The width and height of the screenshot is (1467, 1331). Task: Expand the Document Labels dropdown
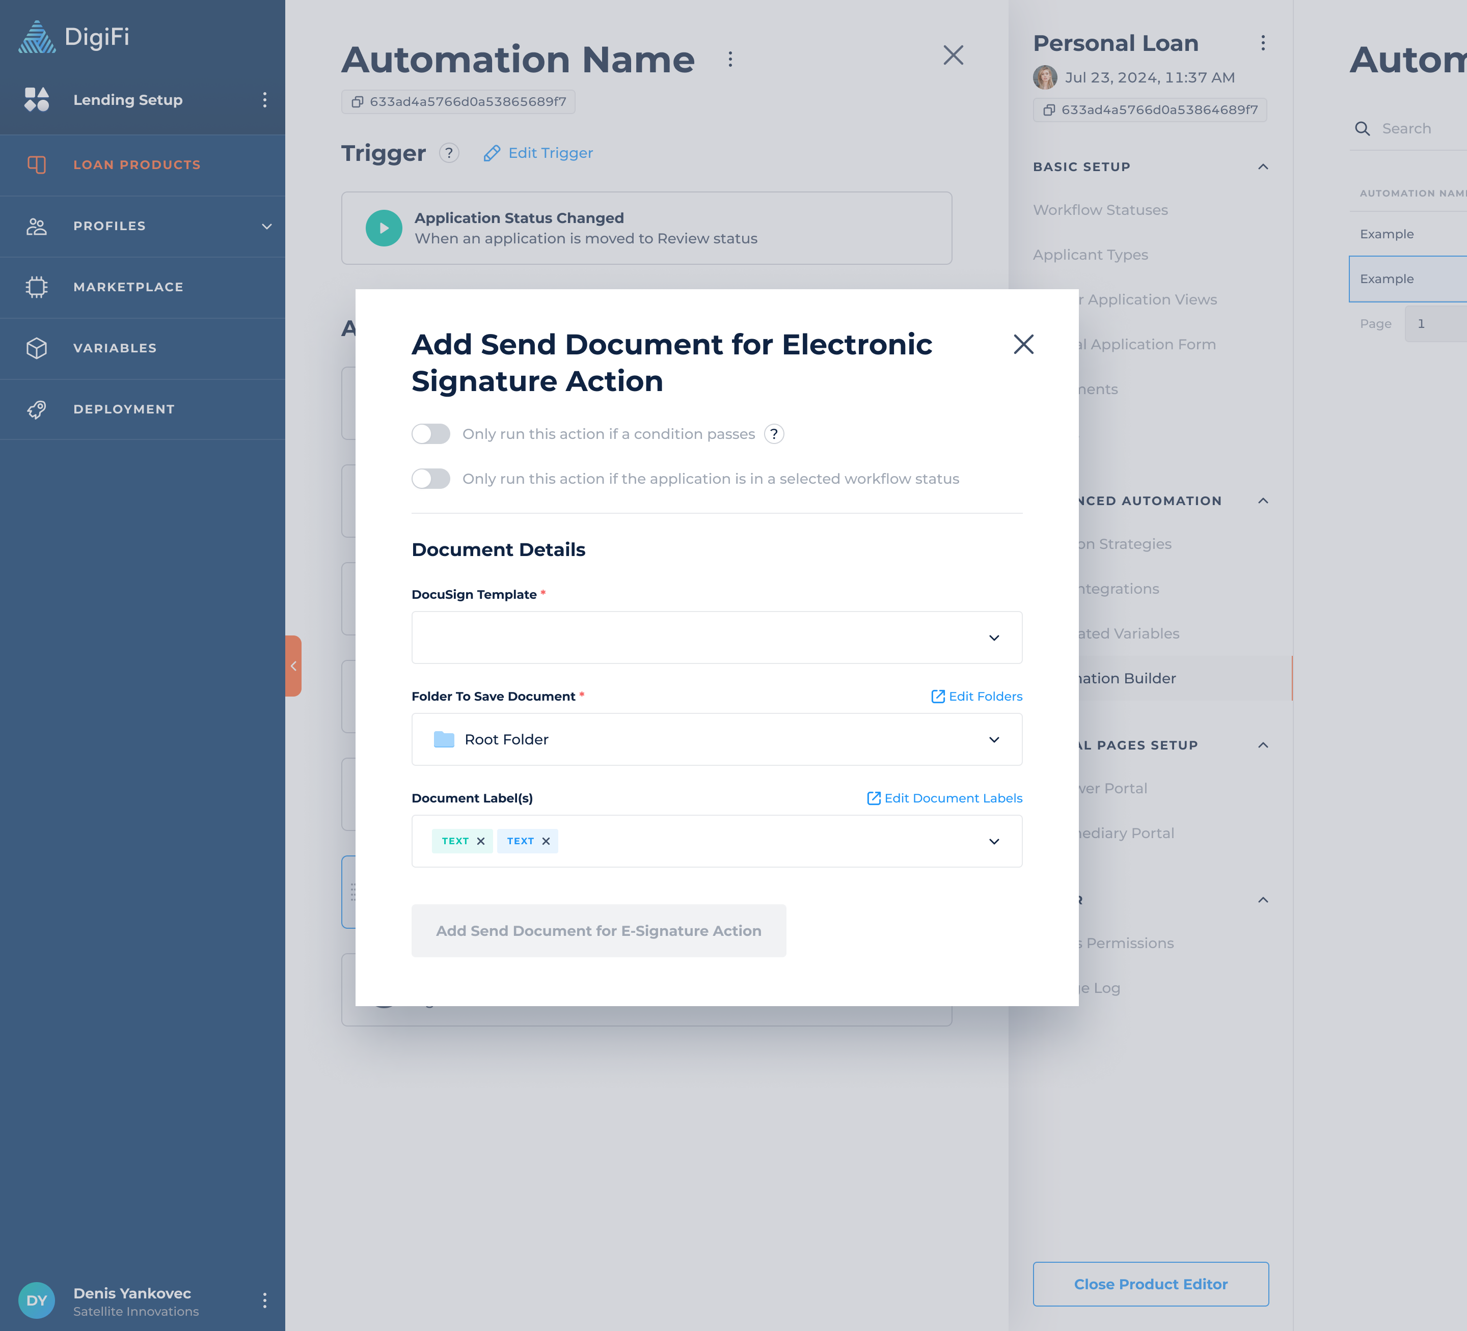994,842
